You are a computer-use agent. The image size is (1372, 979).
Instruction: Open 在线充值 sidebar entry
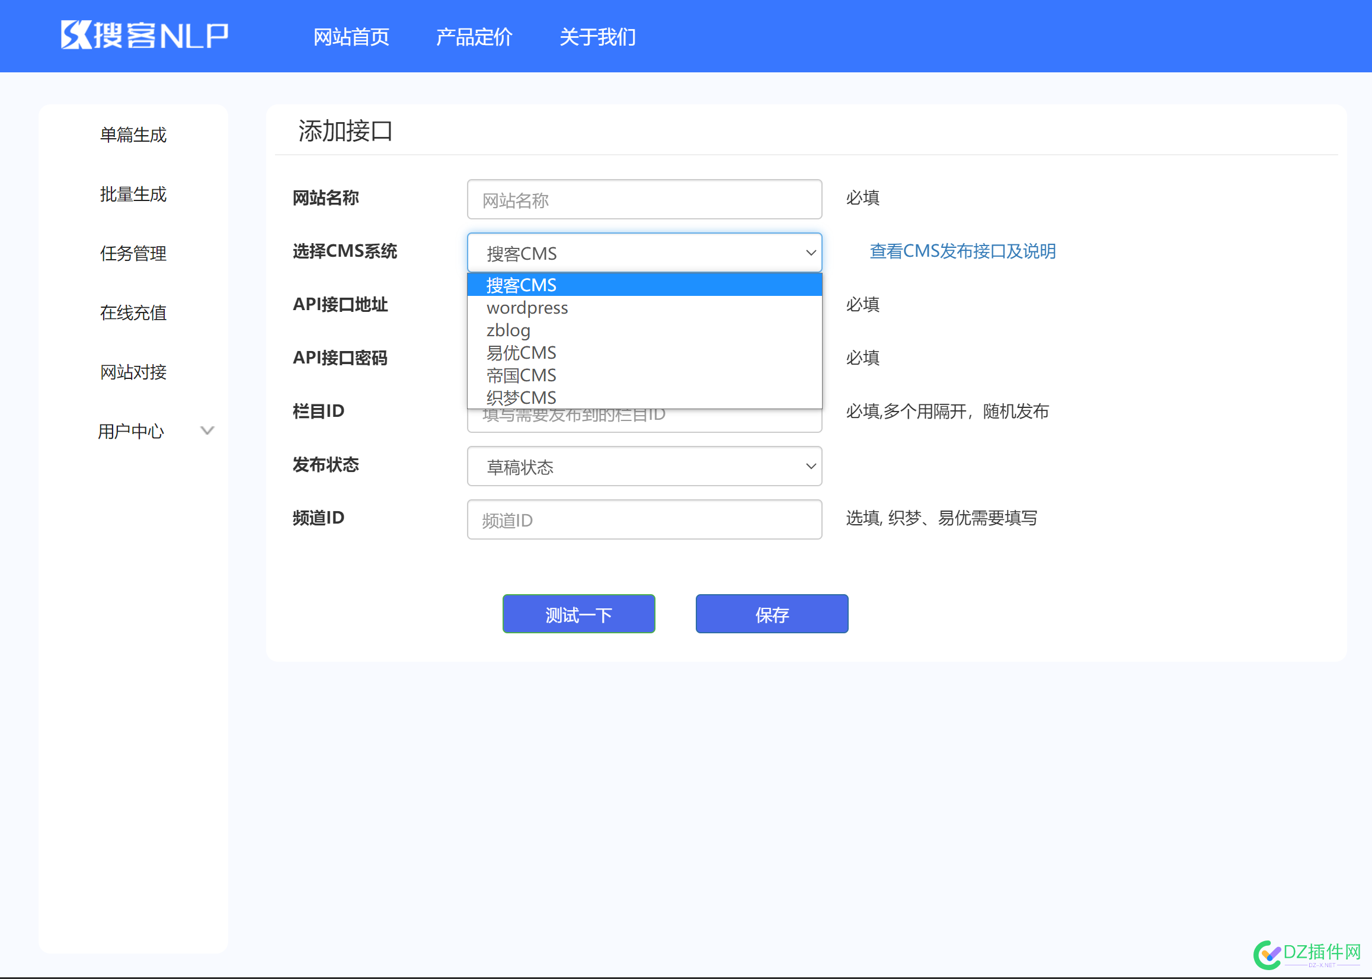click(x=133, y=313)
